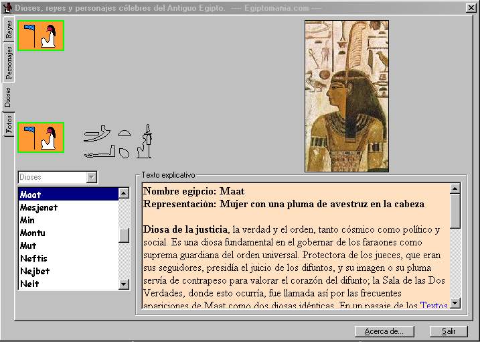Select Min in the gods list

click(68, 220)
